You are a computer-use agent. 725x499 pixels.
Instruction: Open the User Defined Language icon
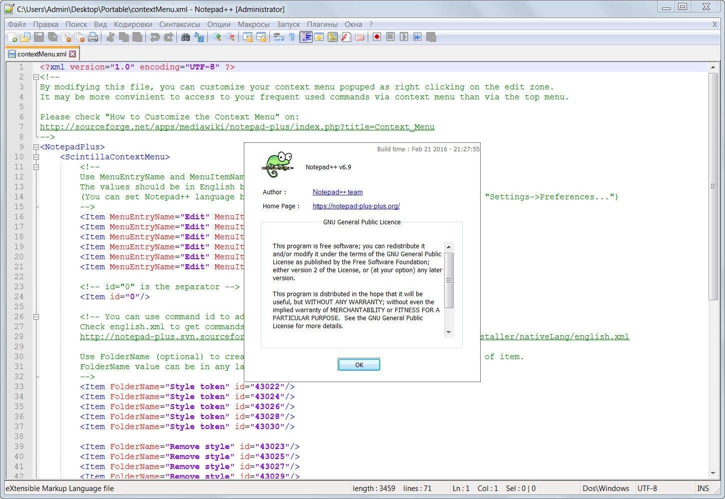click(319, 37)
